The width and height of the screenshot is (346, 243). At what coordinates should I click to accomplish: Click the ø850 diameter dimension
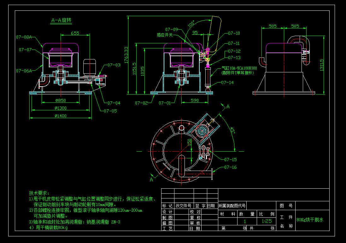tap(61, 100)
